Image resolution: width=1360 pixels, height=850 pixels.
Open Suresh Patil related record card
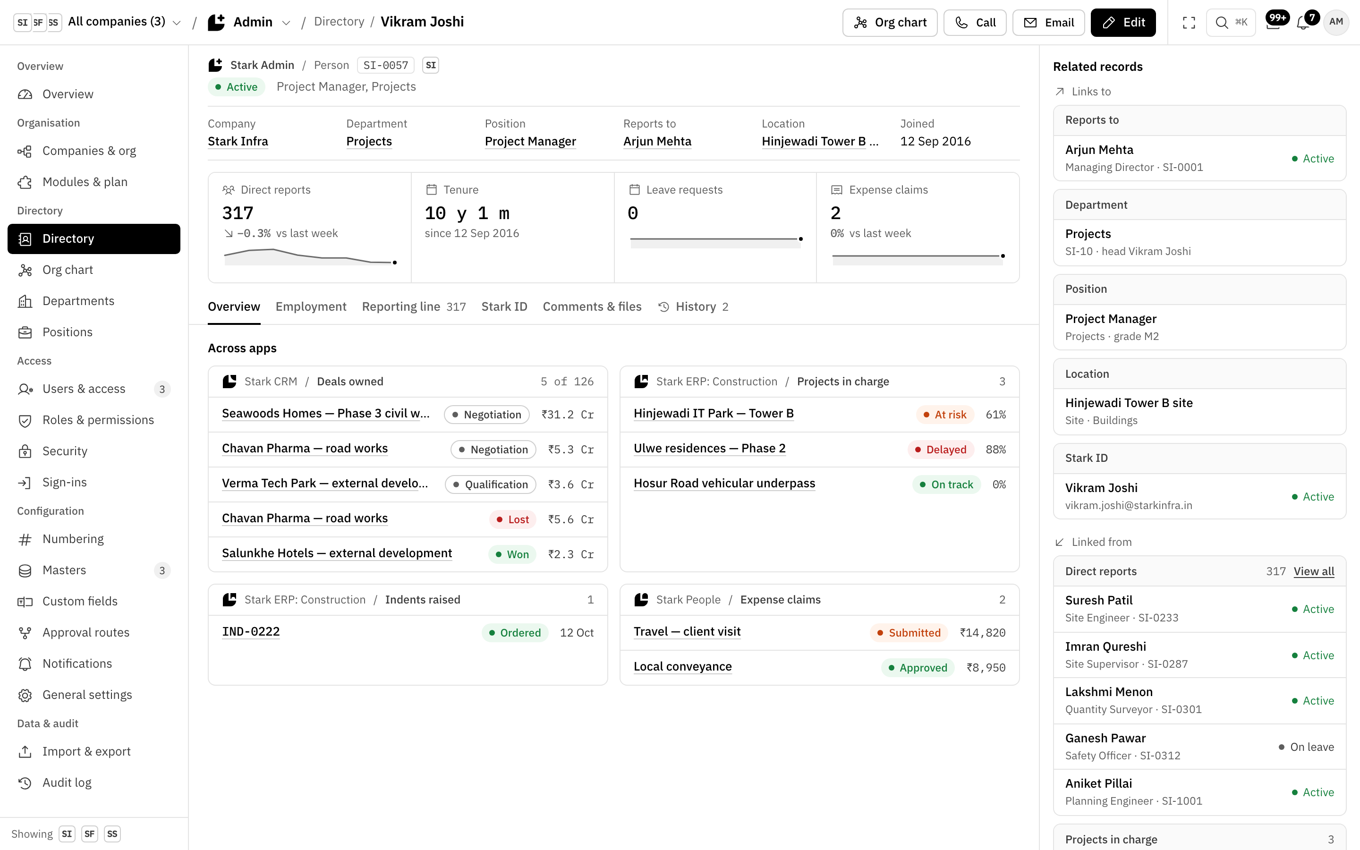pyautogui.click(x=1199, y=609)
